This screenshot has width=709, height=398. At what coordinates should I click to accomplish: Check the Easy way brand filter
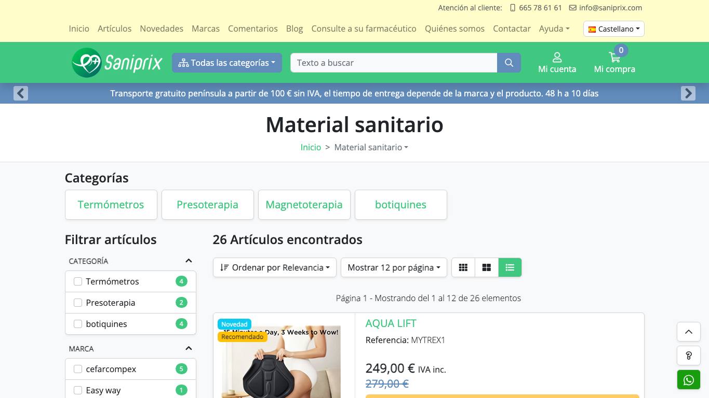(x=78, y=390)
